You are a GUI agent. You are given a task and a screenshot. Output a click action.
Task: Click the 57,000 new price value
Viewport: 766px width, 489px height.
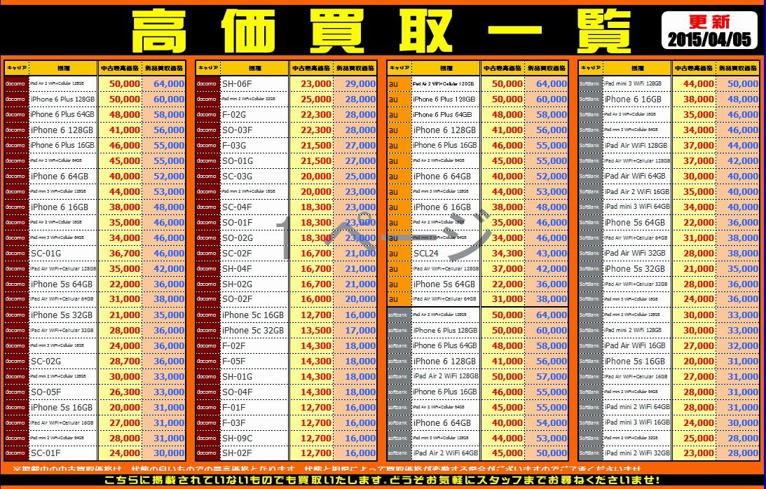(x=552, y=377)
